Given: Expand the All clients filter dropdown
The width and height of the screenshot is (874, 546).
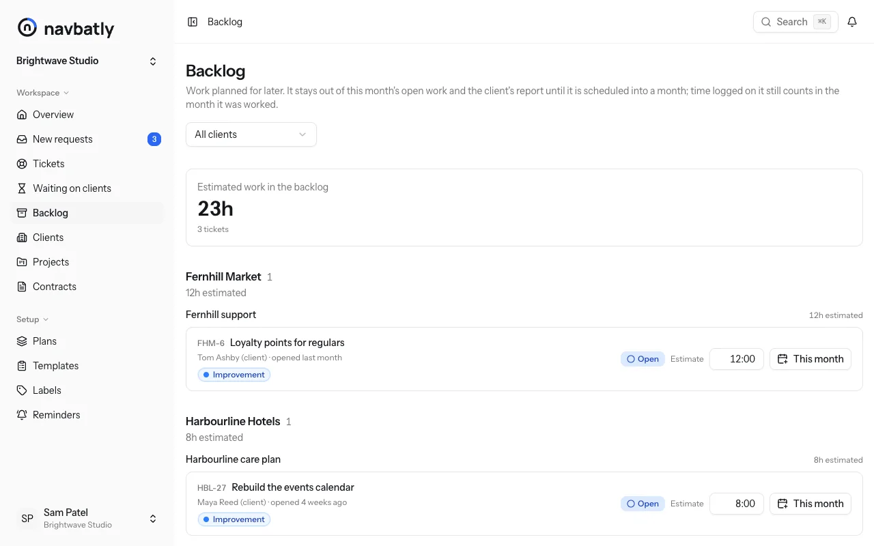Looking at the screenshot, I should tap(251, 134).
